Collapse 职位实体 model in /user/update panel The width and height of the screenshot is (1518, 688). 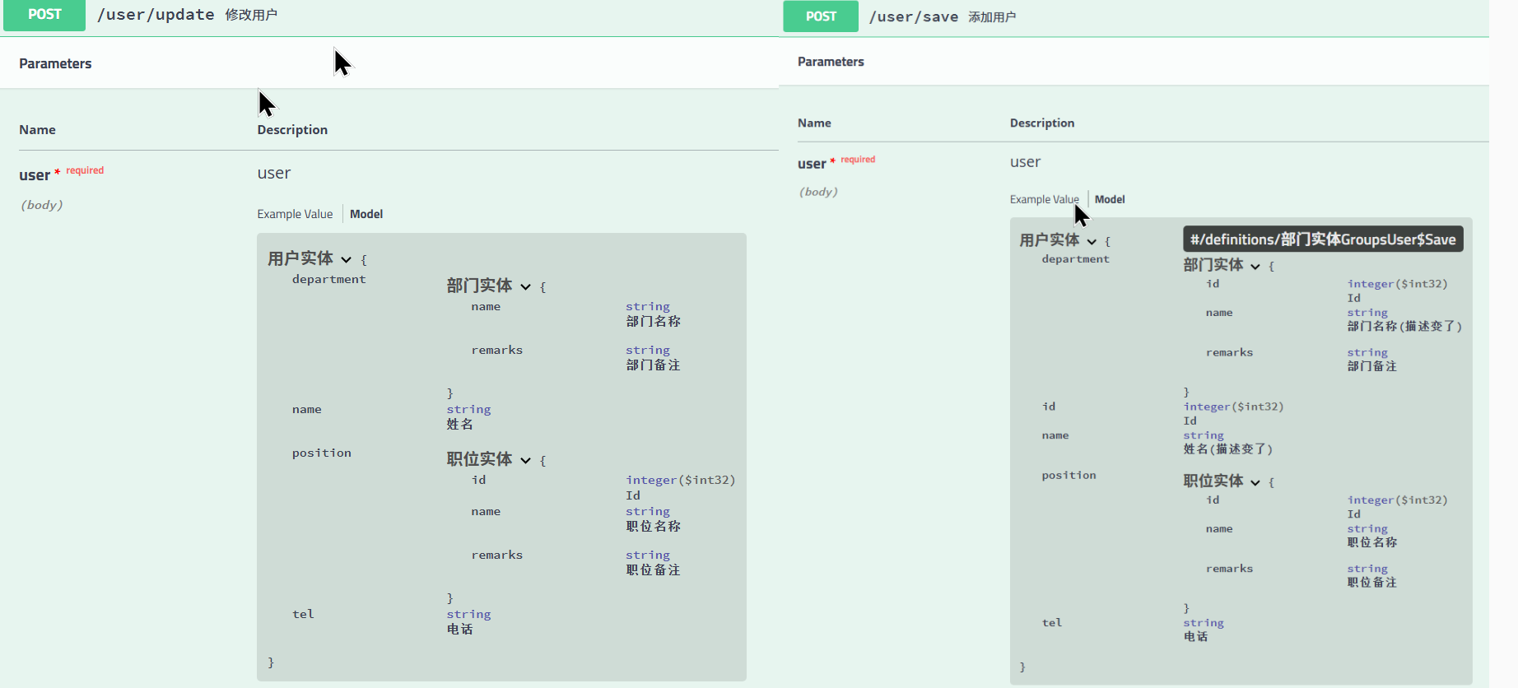tap(526, 460)
